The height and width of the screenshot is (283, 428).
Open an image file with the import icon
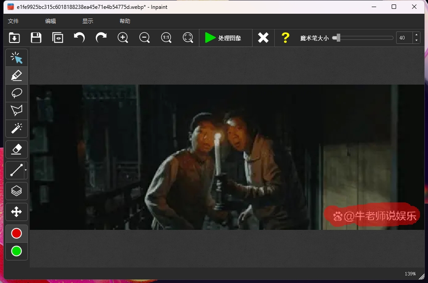pyautogui.click(x=14, y=38)
